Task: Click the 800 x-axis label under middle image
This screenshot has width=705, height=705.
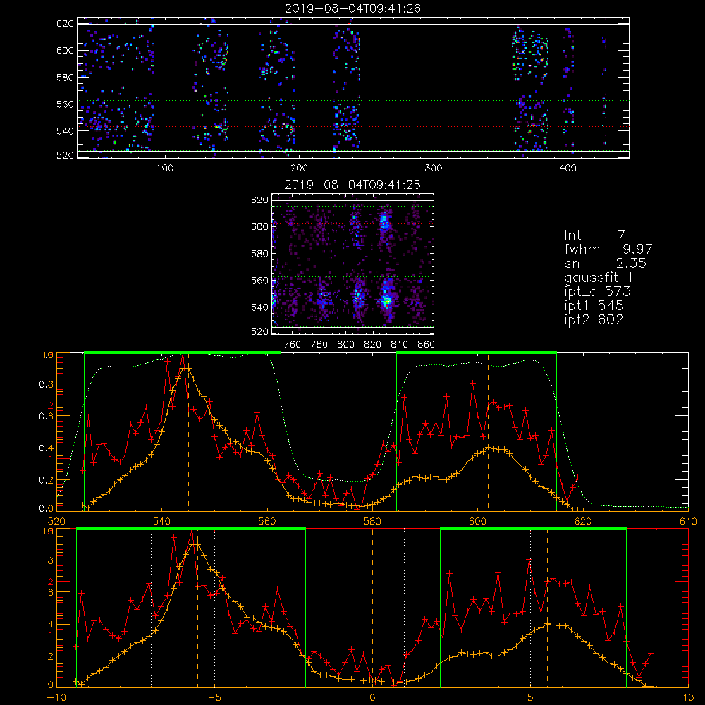Action: pos(345,345)
